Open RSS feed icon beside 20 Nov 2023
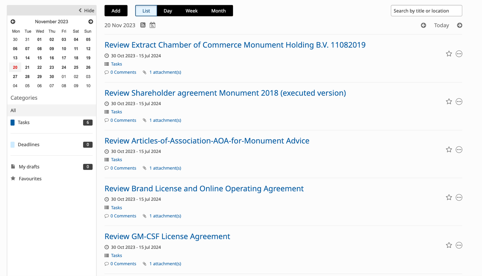This screenshot has width=482, height=276. pyautogui.click(x=143, y=25)
